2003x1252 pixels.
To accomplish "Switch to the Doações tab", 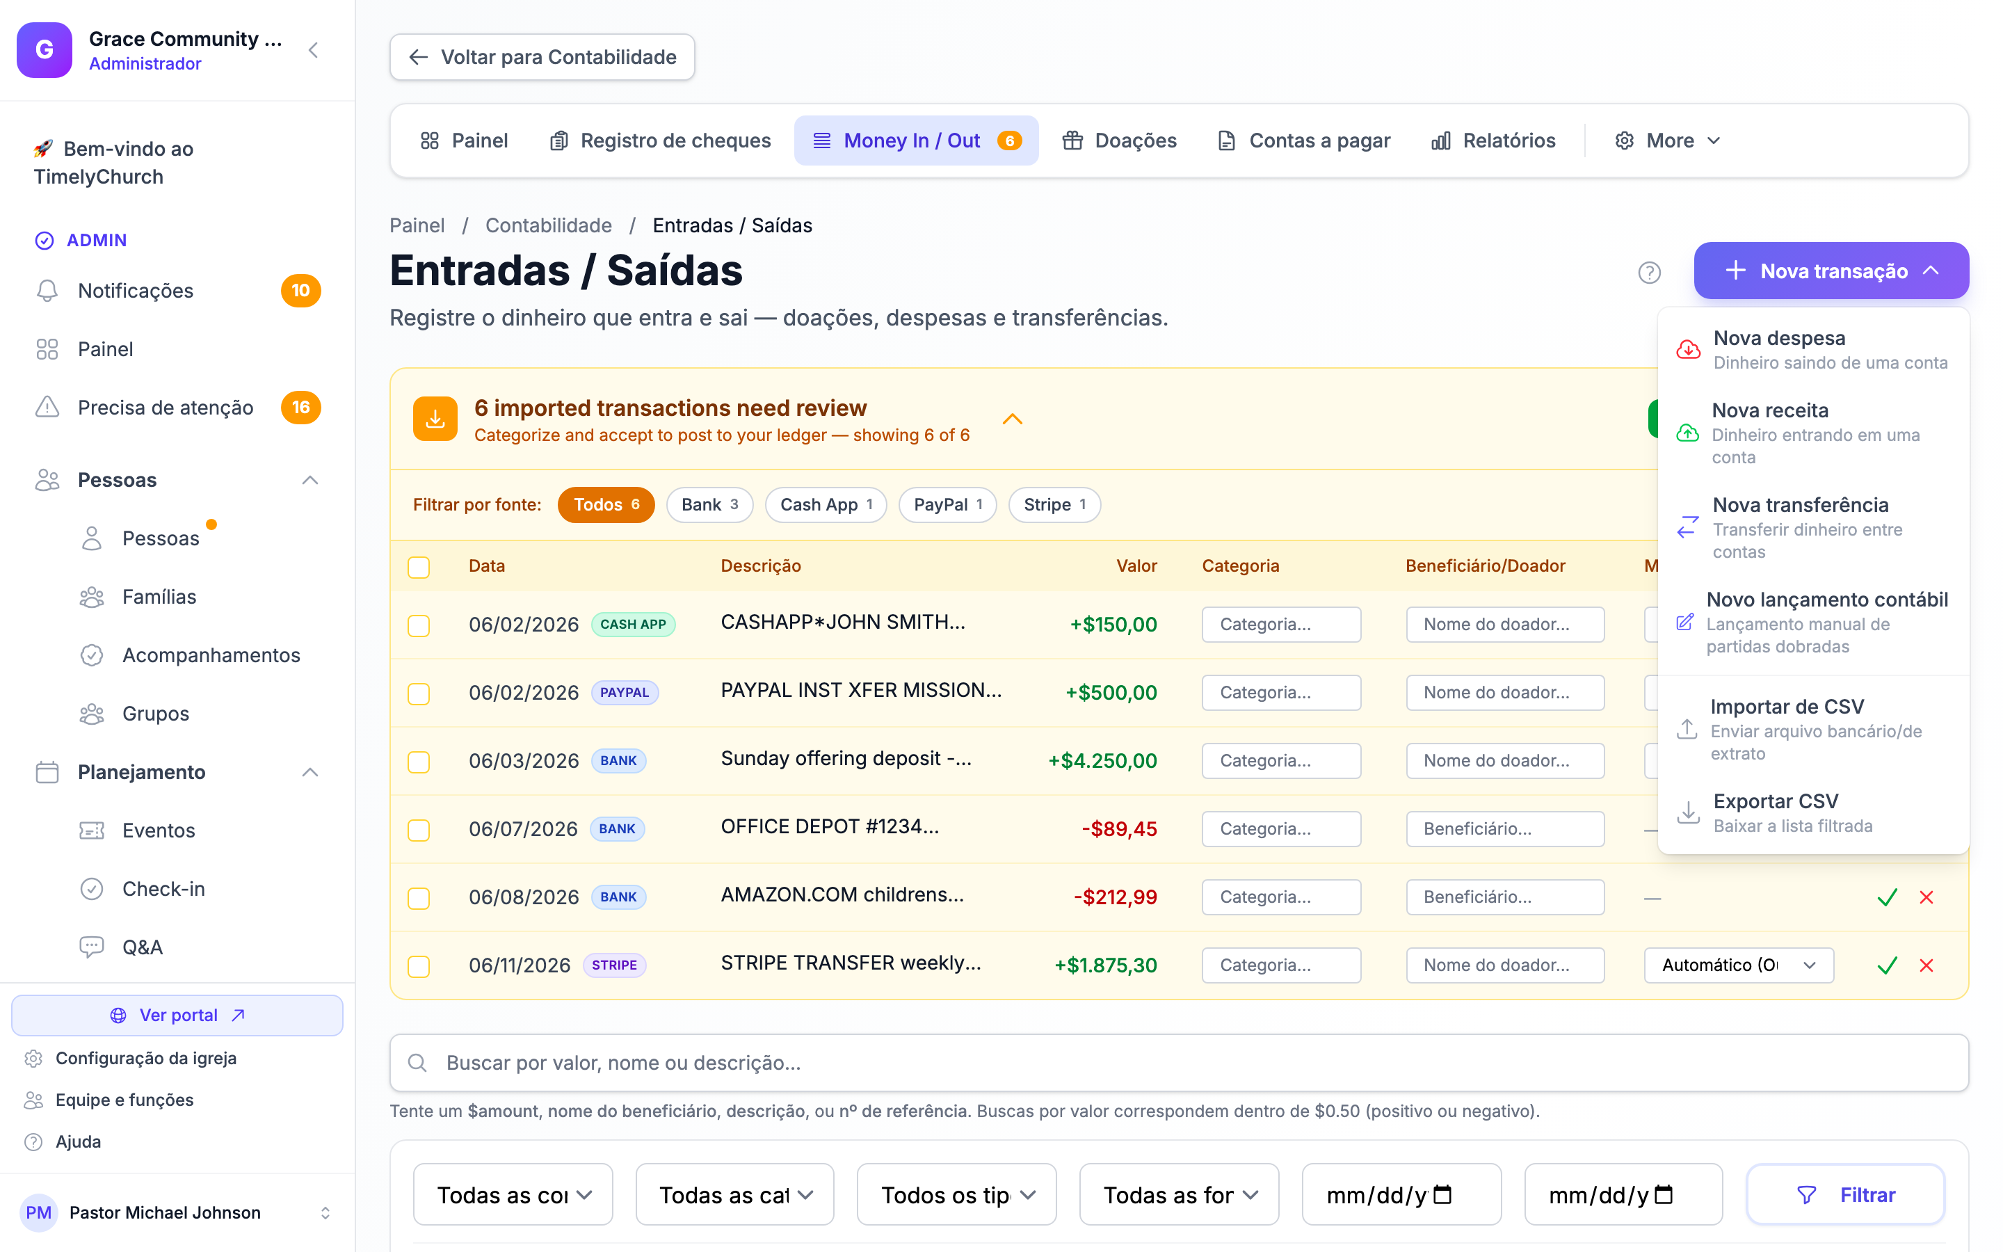I will pos(1119,141).
